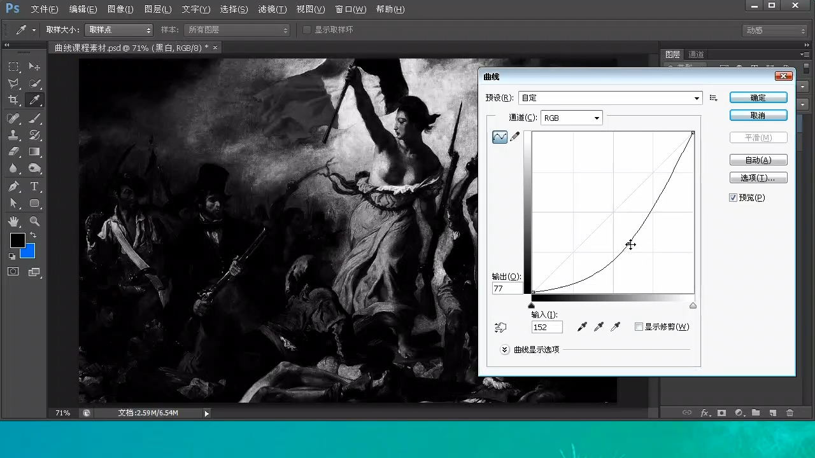Reset default foreground and background colors
This screenshot has width=815, height=458.
pyautogui.click(x=12, y=256)
